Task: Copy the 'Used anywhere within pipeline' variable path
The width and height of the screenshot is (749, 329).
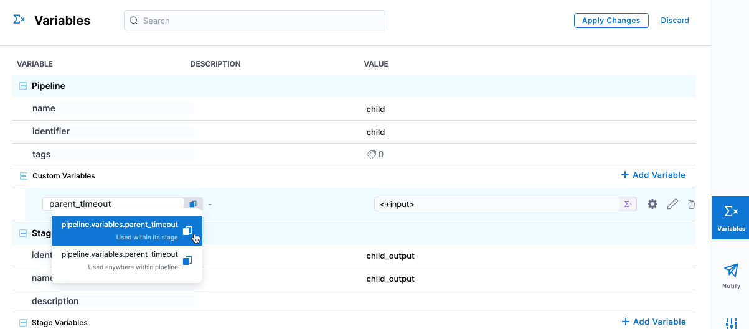Action: [187, 261]
